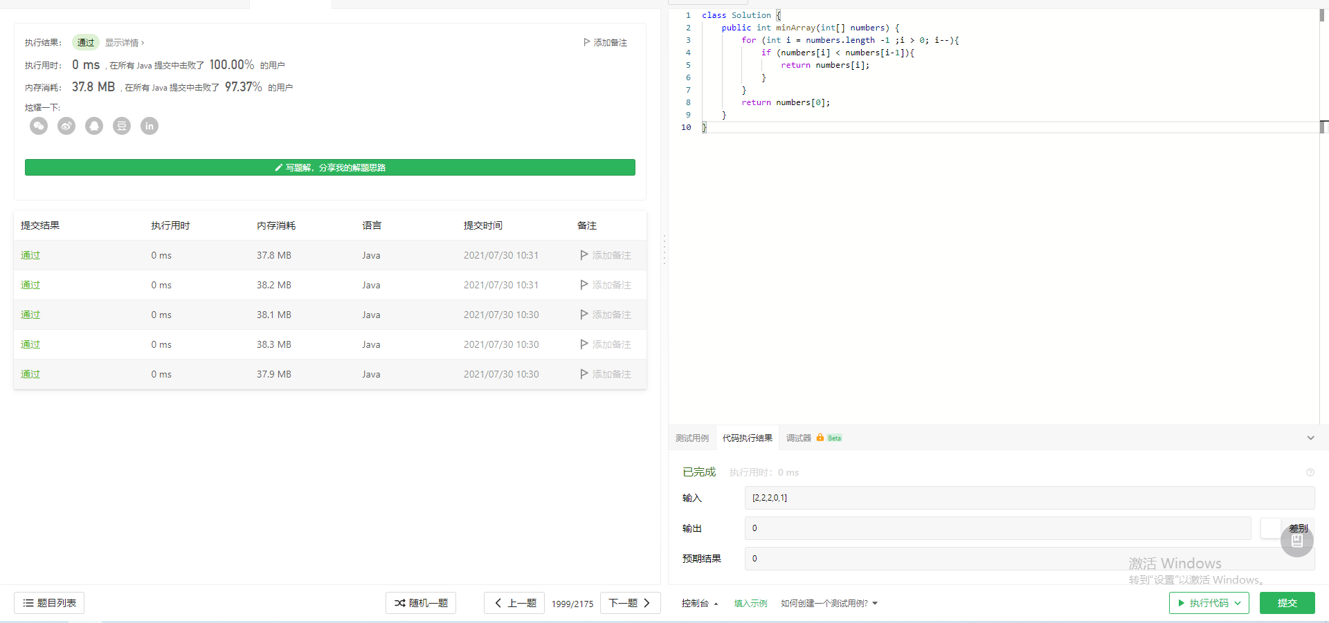Click the 提交结果 column header
This screenshot has height=623, width=1329.
[x=40, y=225]
